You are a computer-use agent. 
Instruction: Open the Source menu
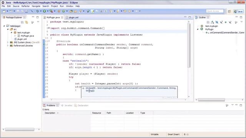16,6
